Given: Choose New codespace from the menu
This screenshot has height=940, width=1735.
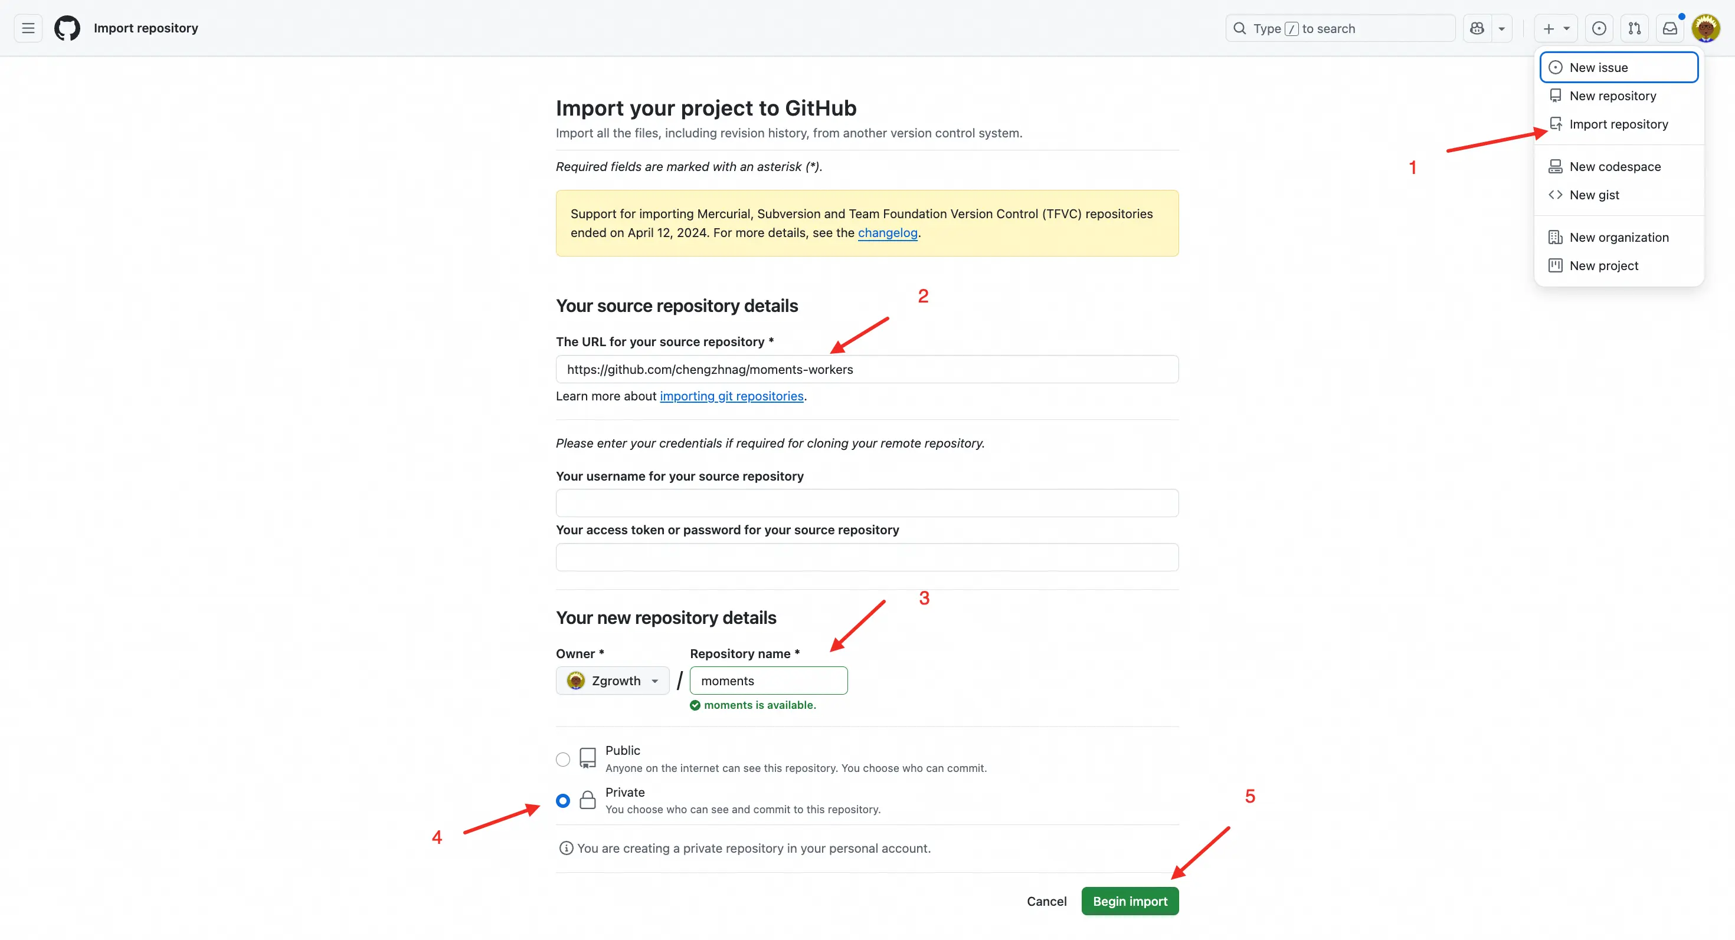Looking at the screenshot, I should 1615,166.
